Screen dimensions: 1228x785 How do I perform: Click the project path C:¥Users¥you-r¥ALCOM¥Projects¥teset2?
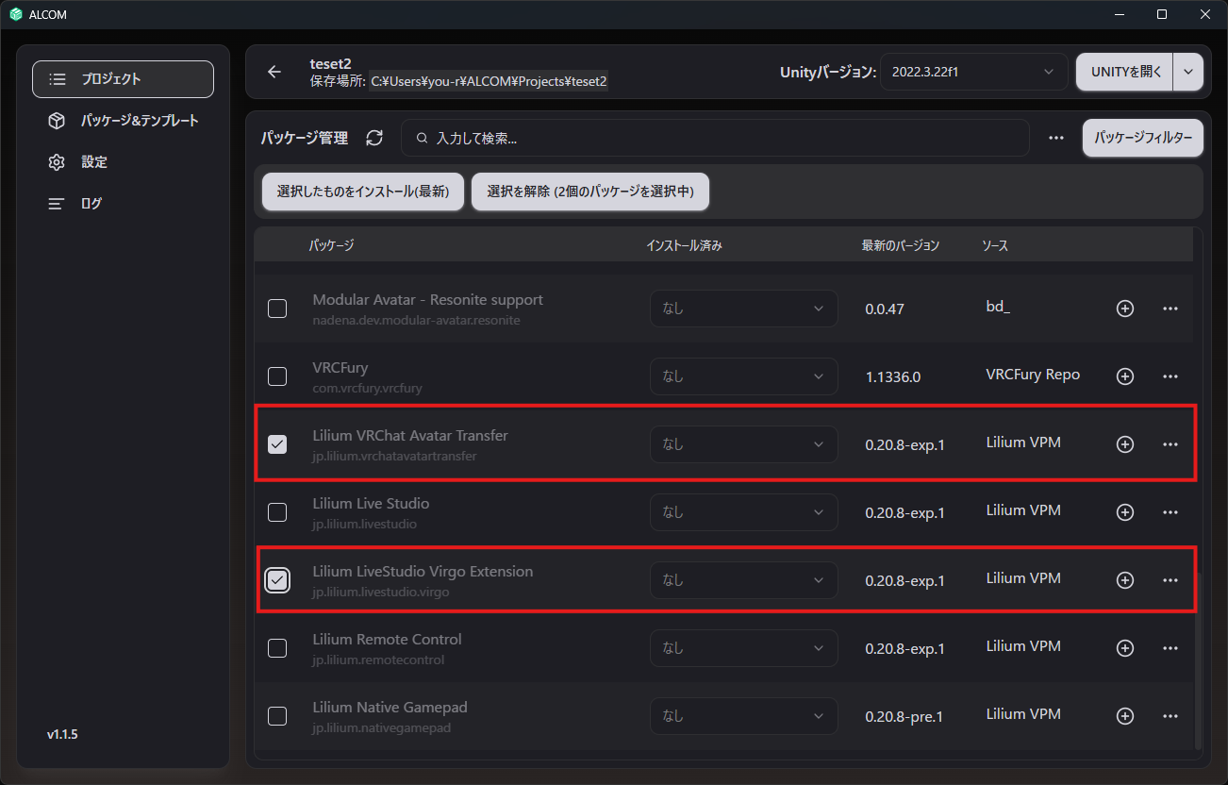(x=489, y=82)
